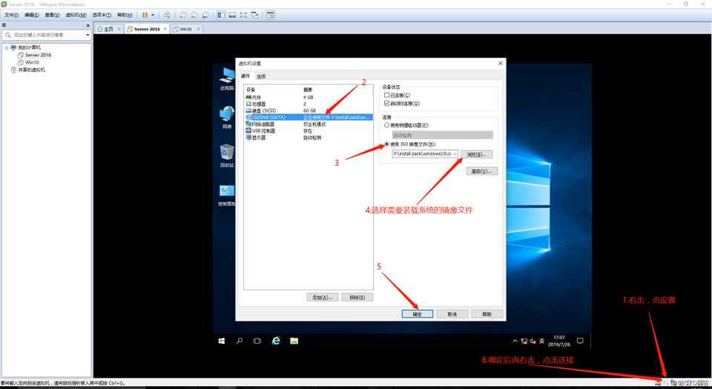This screenshot has width=712, height=389.
Task: Click the Unity mode toolbar icon
Action: pos(254,15)
